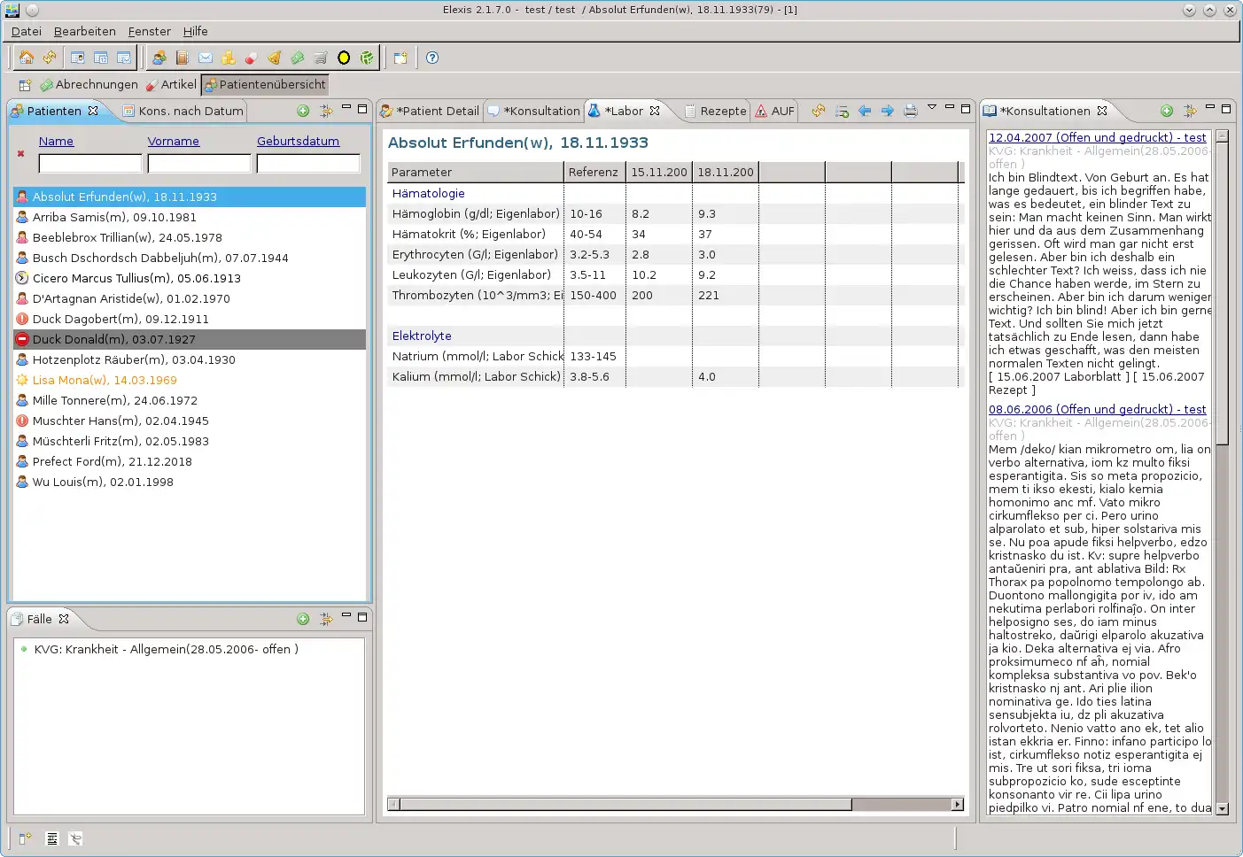This screenshot has width=1243, height=857.
Task: Toggle the Patientenübersicht perspective button
Action: point(265,84)
